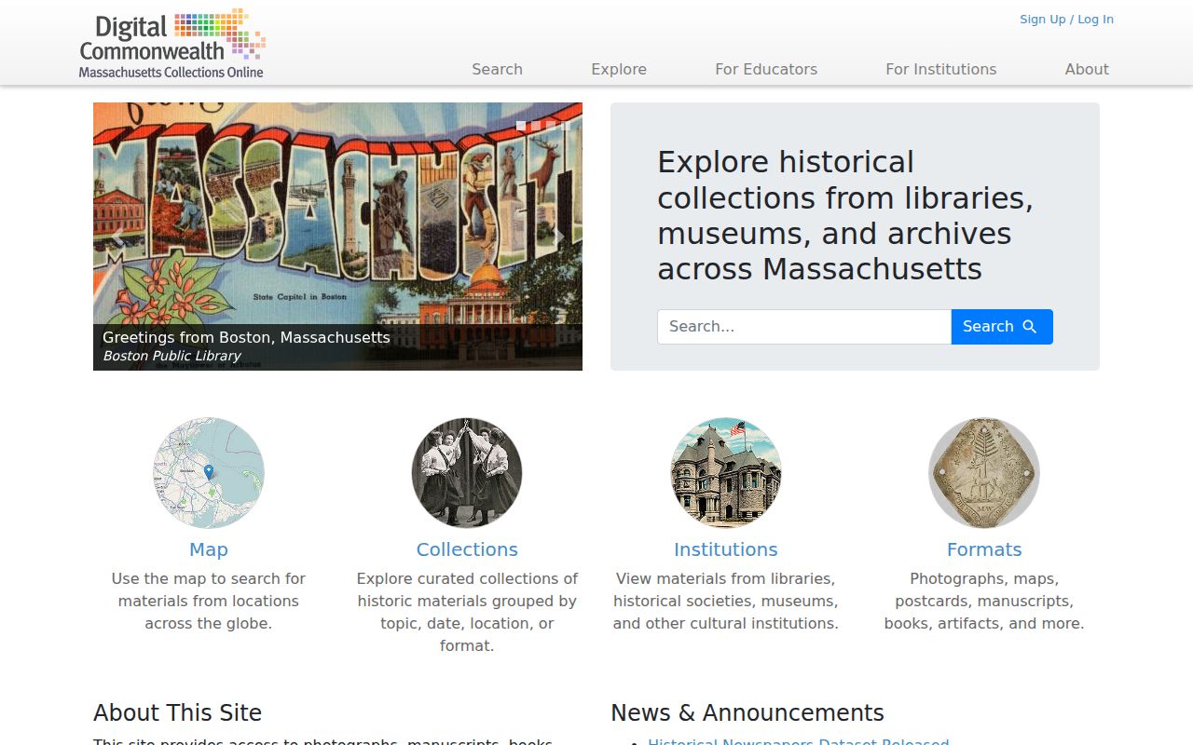Open the Greetings from Boston, Massachusetts caption

pyautogui.click(x=246, y=337)
